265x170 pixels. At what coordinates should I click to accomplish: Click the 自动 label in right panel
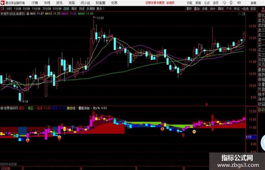(261, 110)
